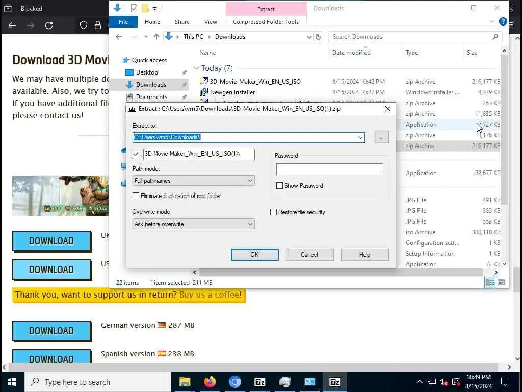Click the browser shield tracking icon
Image resolution: width=522 pixels, height=392 pixels.
click(83, 26)
